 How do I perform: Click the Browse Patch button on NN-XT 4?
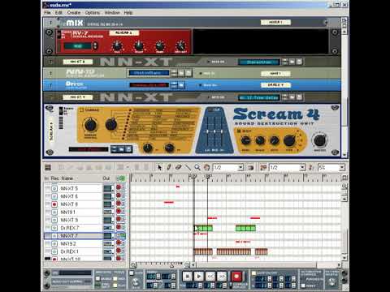(292, 62)
